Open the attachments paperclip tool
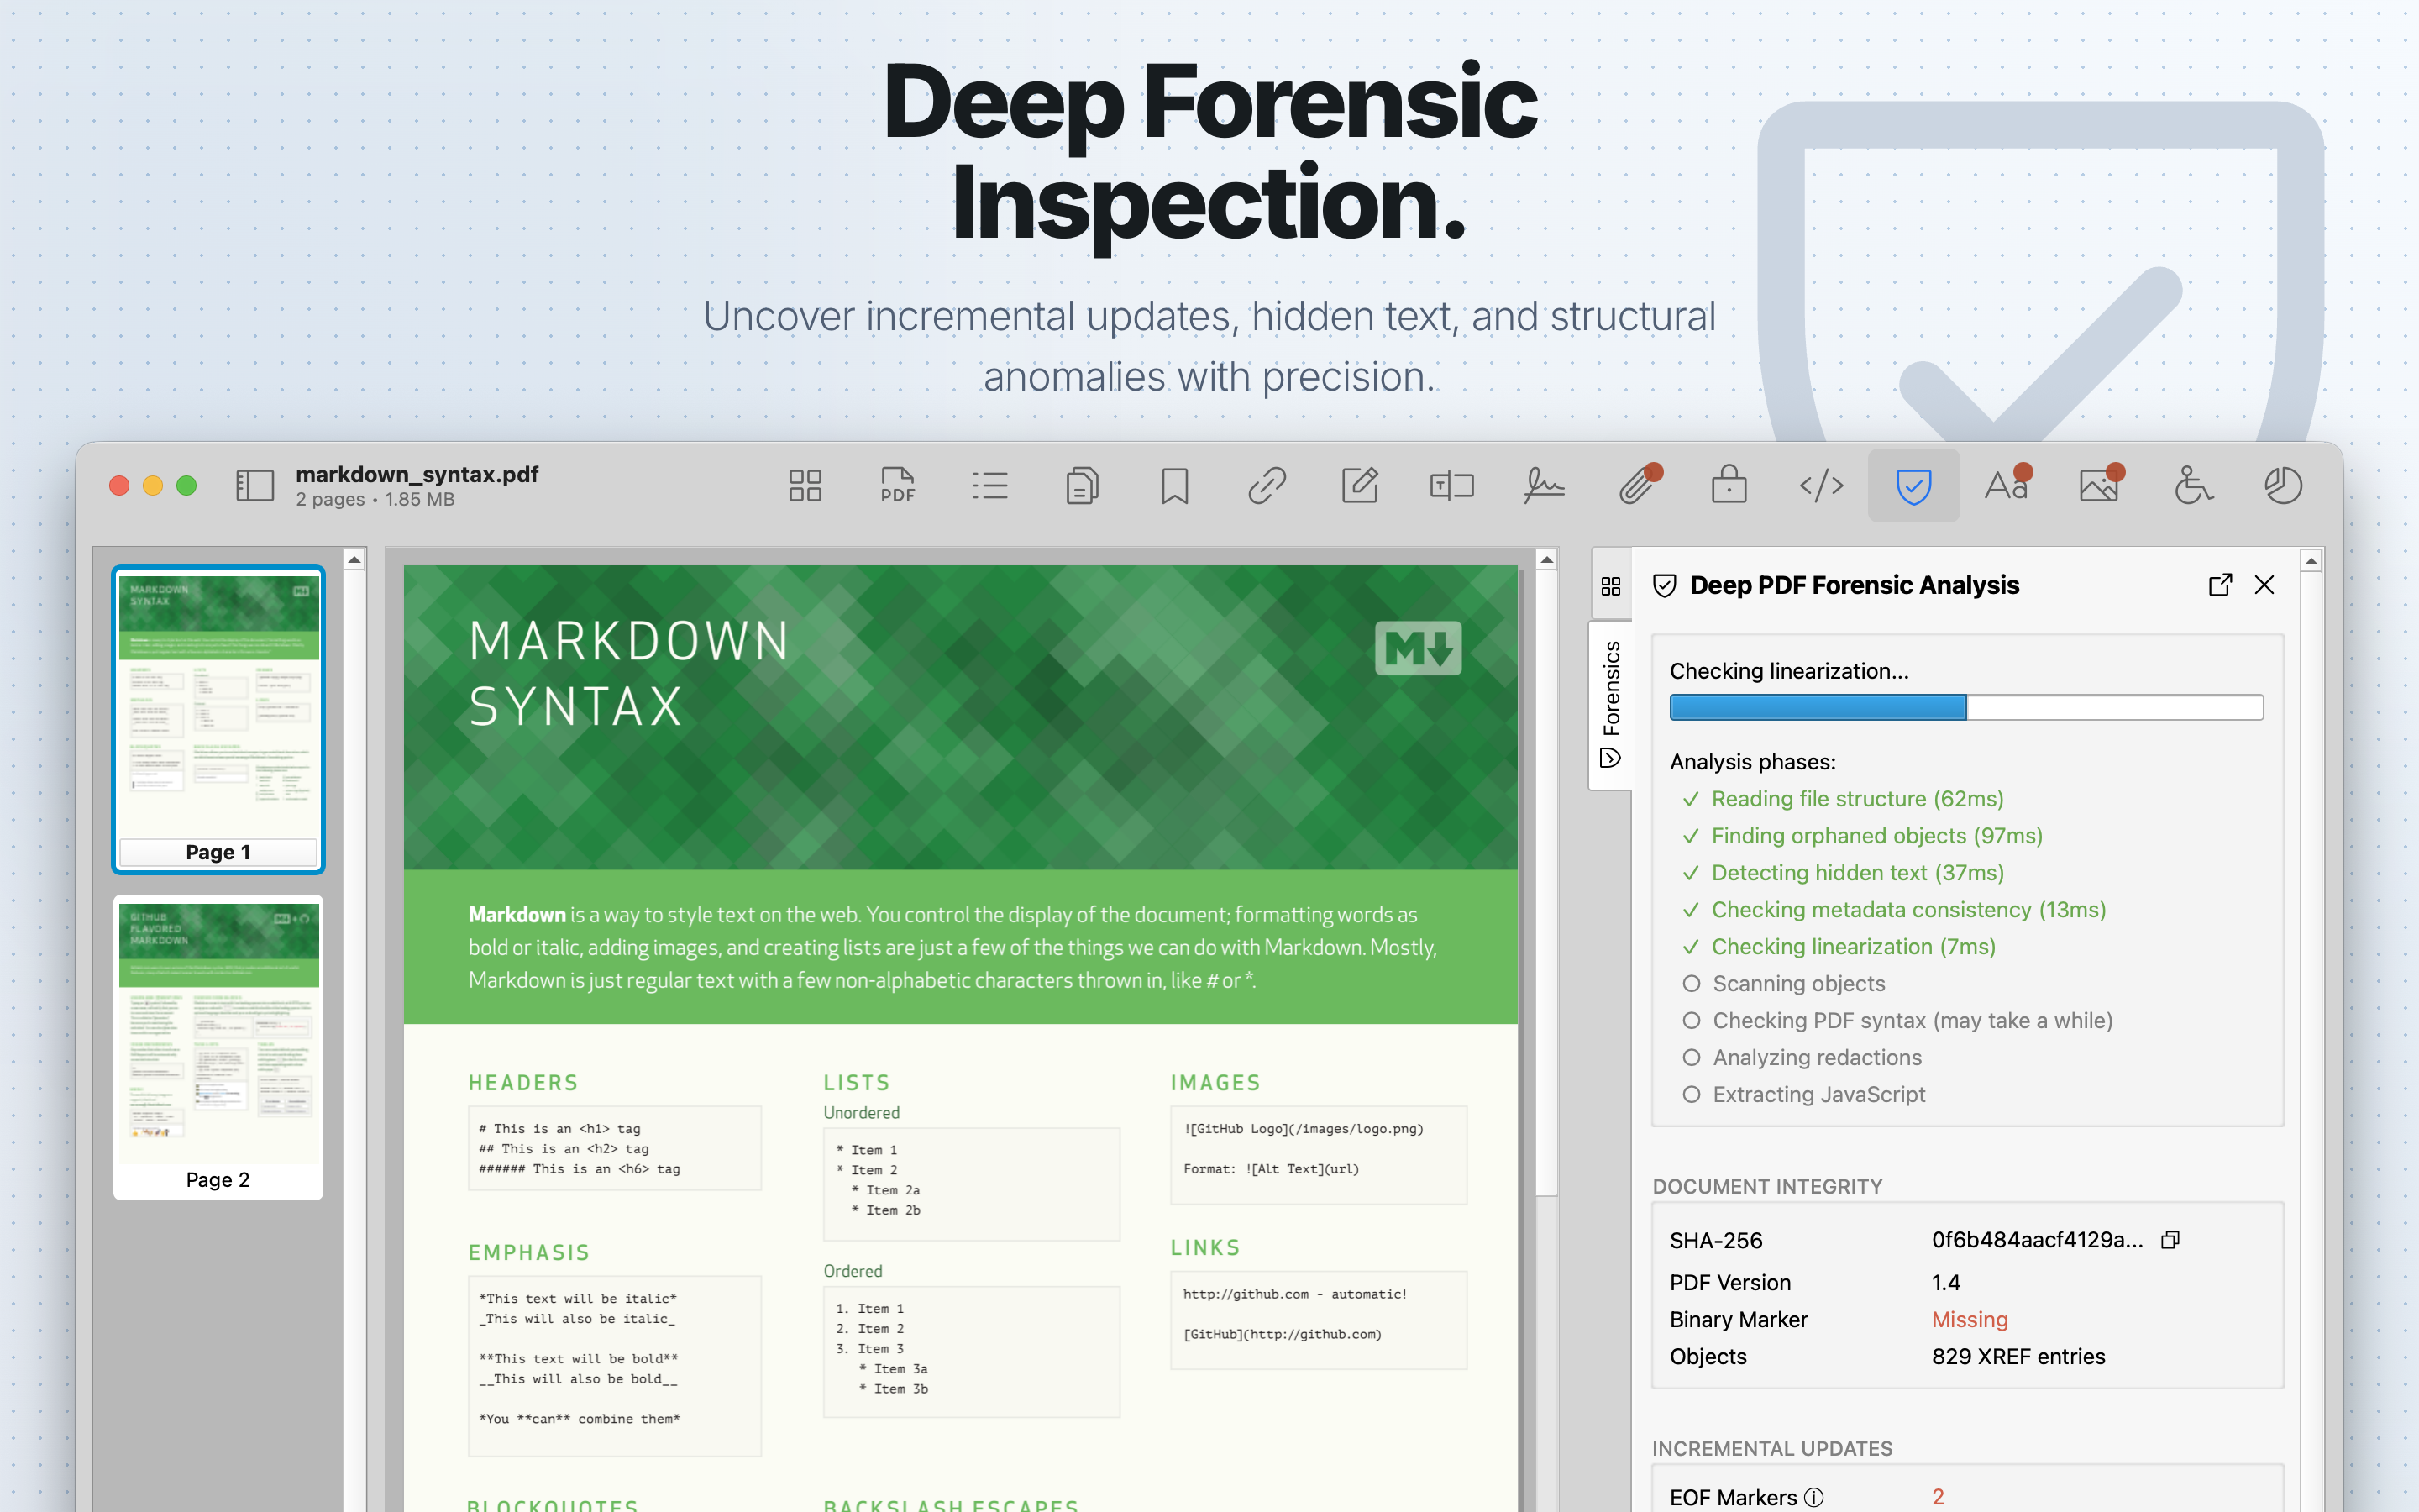Screen dimensions: 2419x1512 (x=1637, y=486)
